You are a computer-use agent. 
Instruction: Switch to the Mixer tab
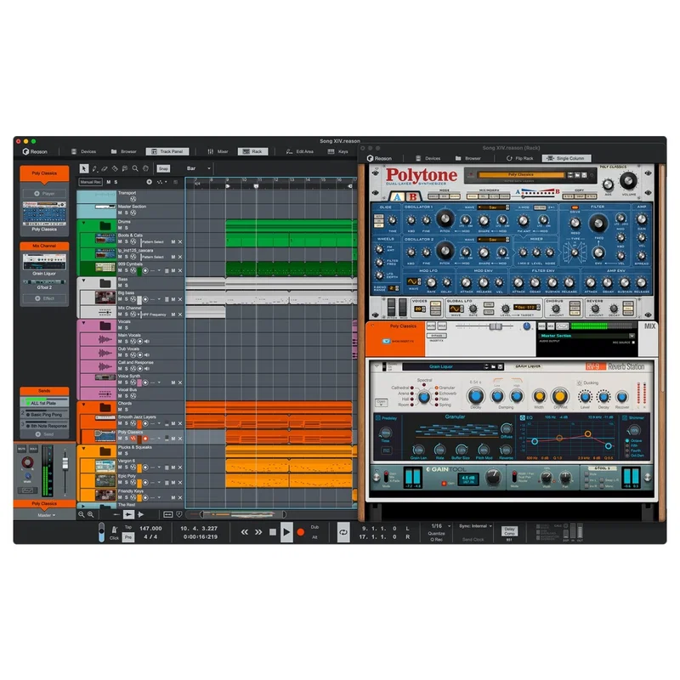218,151
